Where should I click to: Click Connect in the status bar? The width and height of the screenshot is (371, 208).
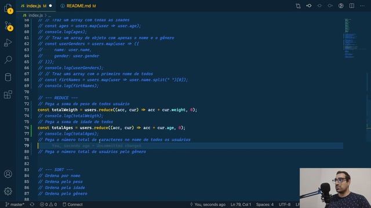pyautogui.click(x=72, y=205)
